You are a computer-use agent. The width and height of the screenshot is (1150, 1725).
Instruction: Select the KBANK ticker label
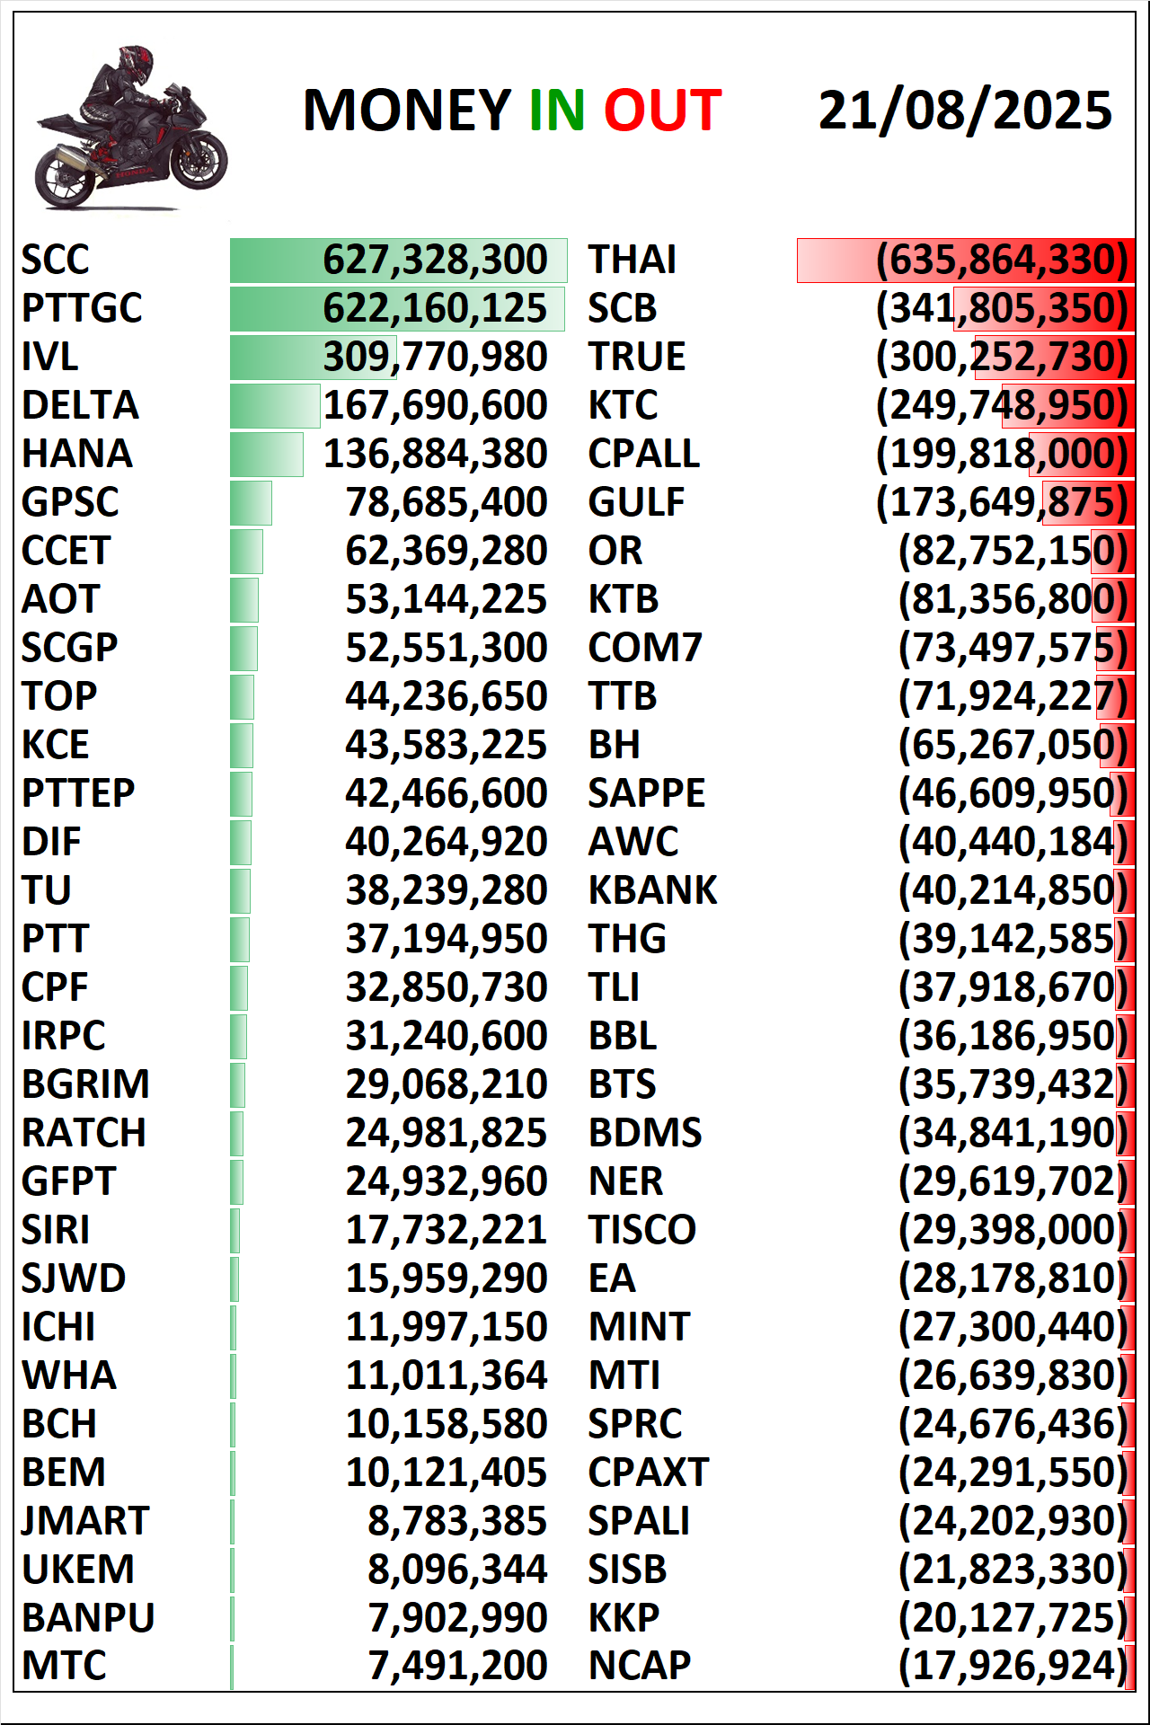point(652,891)
